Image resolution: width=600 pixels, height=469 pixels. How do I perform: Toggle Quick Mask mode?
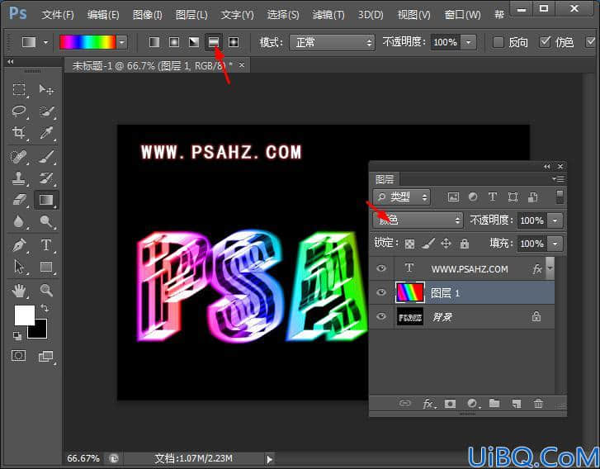click(x=18, y=356)
